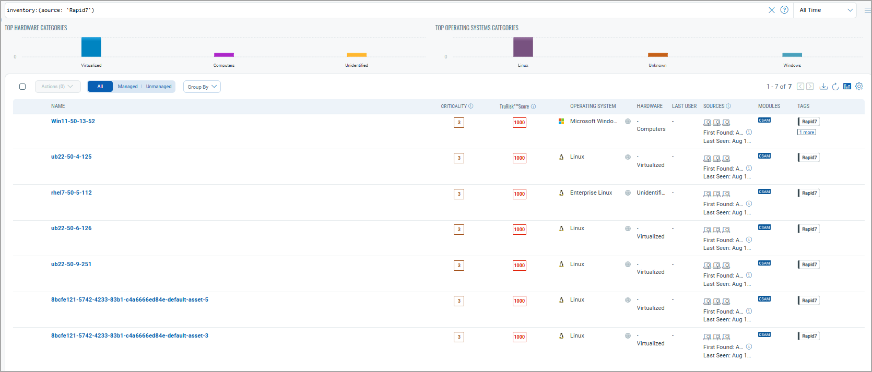Viewport: 872px width, 372px height.
Task: Open the Win11-50-13-52 asset link
Action: click(73, 121)
